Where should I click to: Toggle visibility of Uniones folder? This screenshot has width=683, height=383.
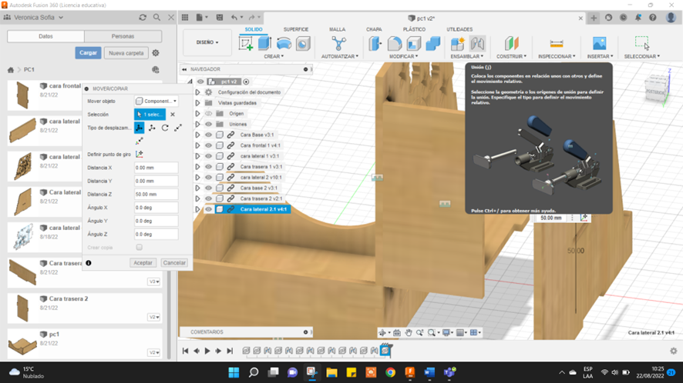(x=209, y=124)
